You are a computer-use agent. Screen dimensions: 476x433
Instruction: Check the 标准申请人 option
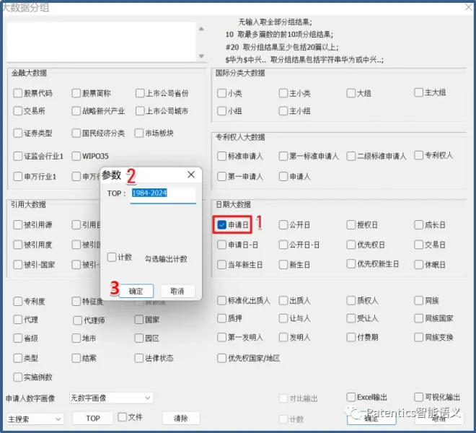(222, 156)
